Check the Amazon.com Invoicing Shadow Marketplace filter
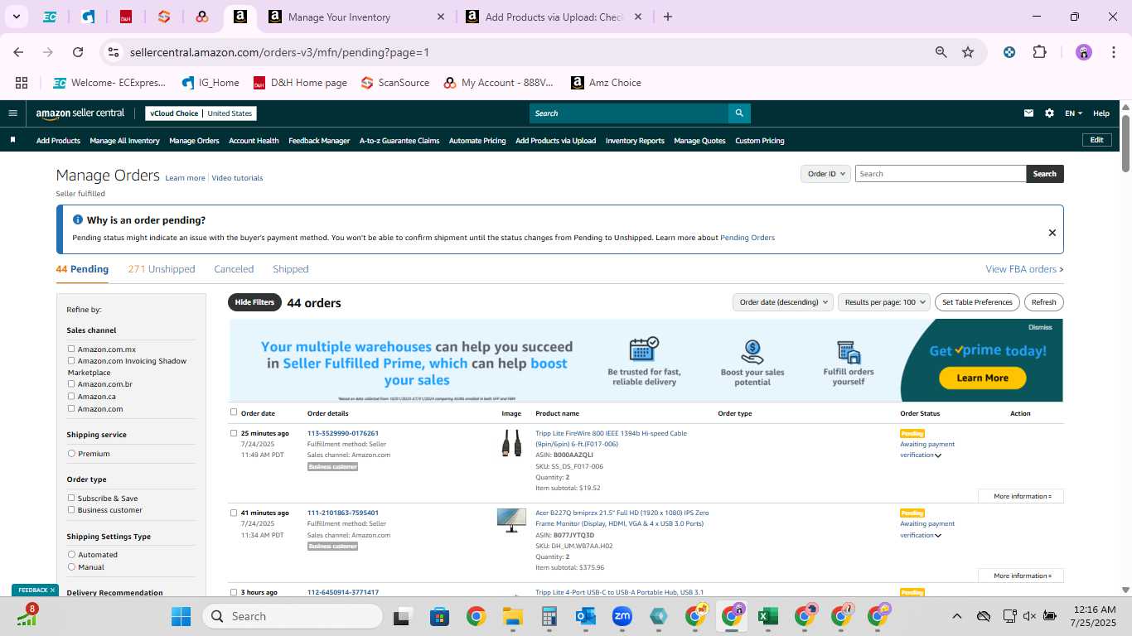 [71, 361]
